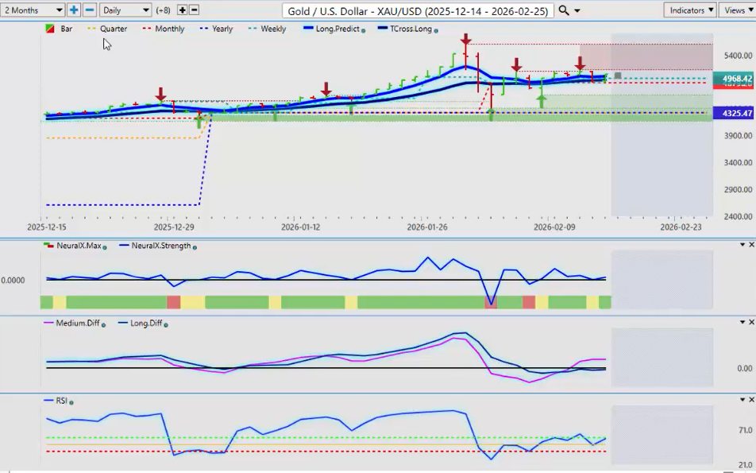Viewport: 756px width, 473px height.
Task: Open symbol search with the magnifier icon
Action: coord(564,10)
